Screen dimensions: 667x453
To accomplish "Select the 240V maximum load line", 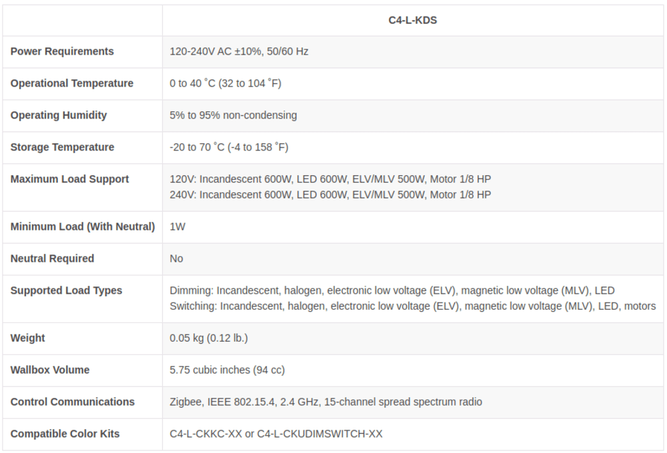I will pos(331,195).
